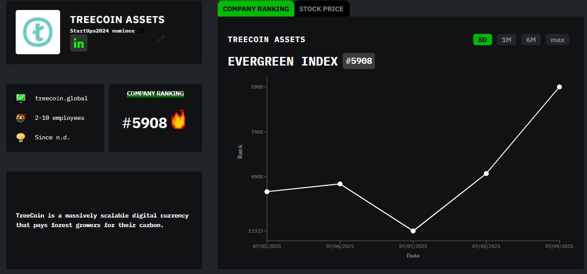Click the #5908 badge next to Evergreen Index
587x274 pixels.
pyautogui.click(x=359, y=61)
